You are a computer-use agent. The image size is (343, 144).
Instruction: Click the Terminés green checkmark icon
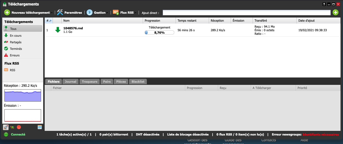6,48
